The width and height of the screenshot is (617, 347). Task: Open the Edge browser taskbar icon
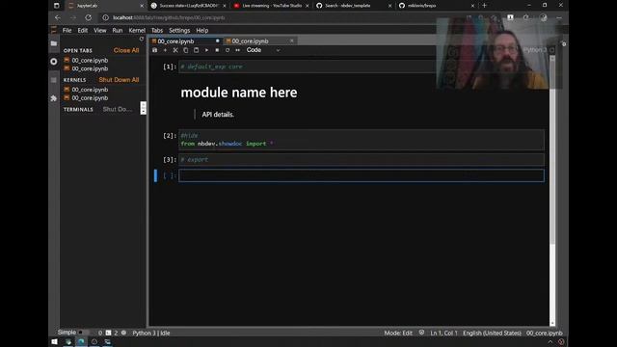(81, 342)
